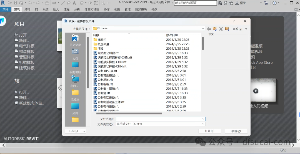The width and height of the screenshot is (300, 154).
Task: Click the Delete X icon in dialog
Action: pos(221,29)
